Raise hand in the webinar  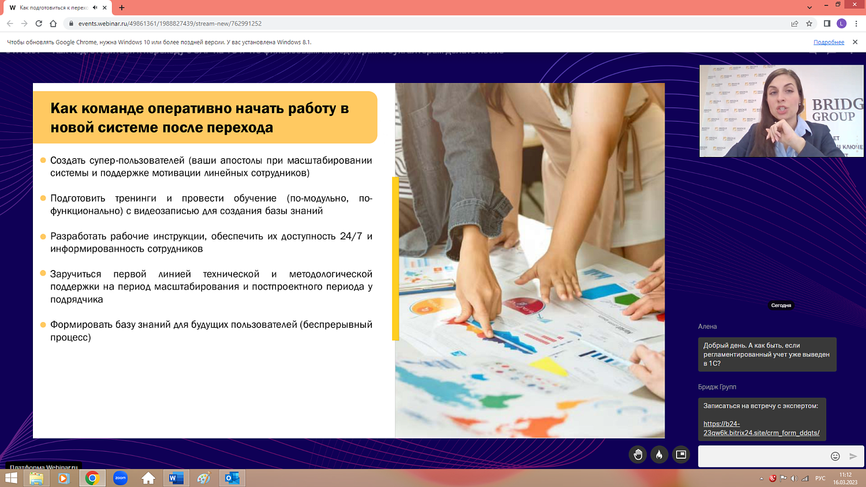point(637,455)
